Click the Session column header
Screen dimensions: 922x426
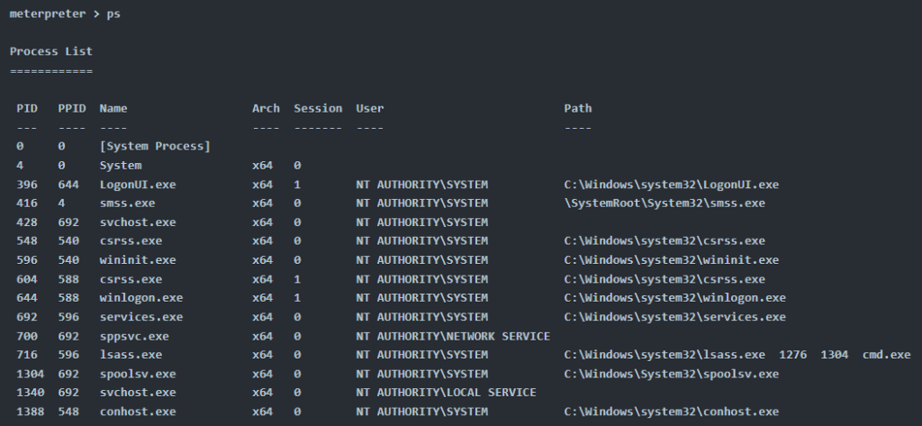[318, 108]
